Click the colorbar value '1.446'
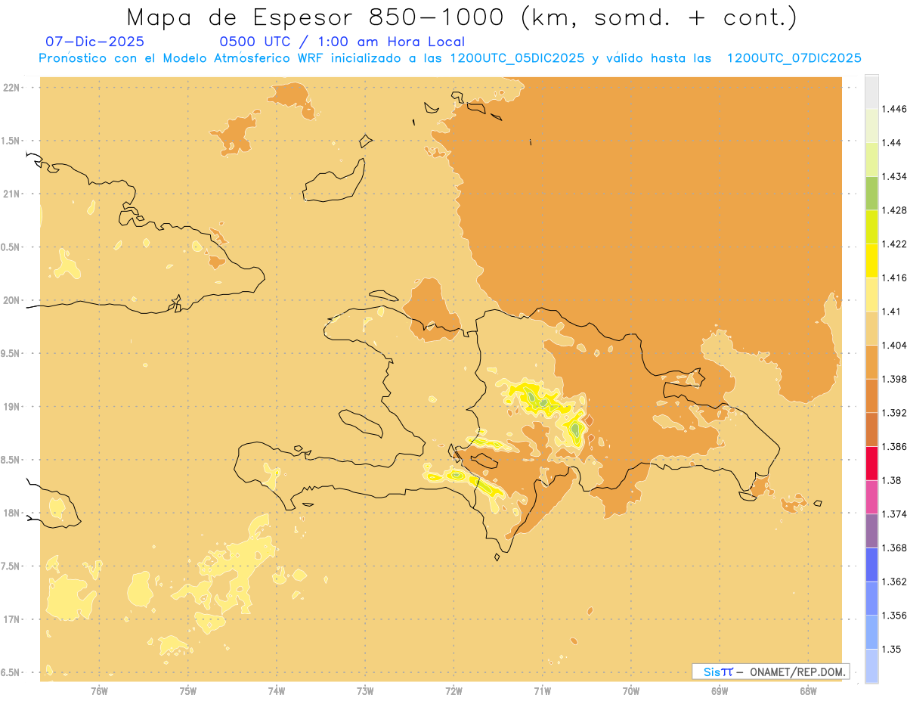907x701 pixels. pos(893,109)
